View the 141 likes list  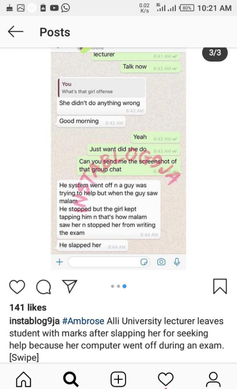click(28, 307)
